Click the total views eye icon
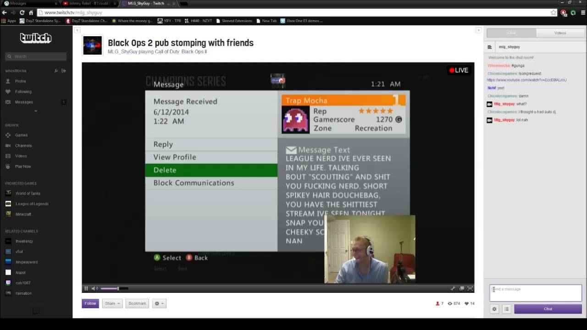The width and height of the screenshot is (587, 330). [450, 303]
